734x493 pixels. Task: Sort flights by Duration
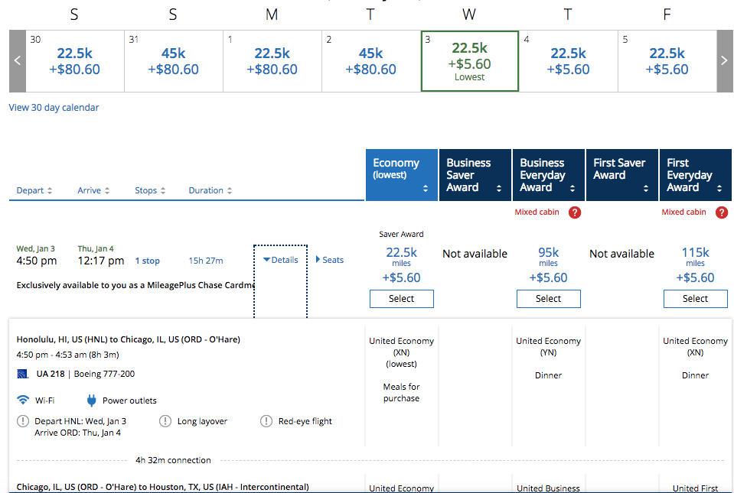(210, 190)
